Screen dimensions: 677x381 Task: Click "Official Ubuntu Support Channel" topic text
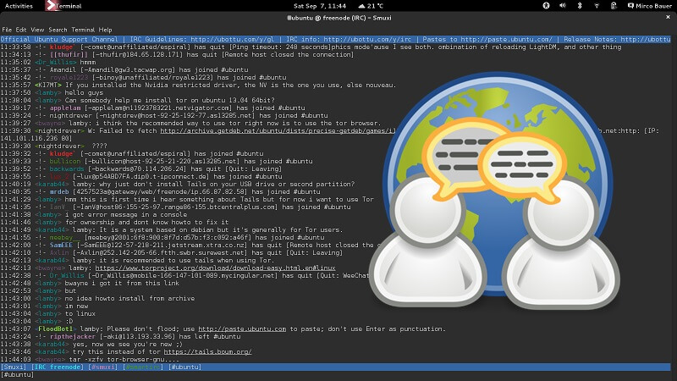click(59, 39)
